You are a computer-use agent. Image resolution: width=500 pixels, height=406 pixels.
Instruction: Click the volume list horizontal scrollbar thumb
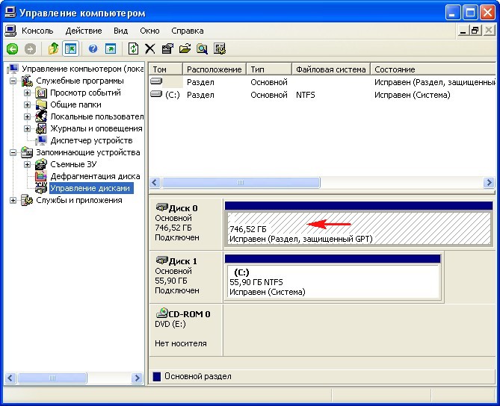(x=241, y=182)
